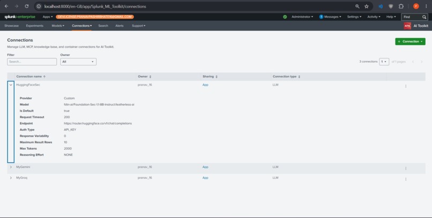This screenshot has height=218, width=432.
Task: Select the Foundation-Sec model name value
Action: coord(99,105)
